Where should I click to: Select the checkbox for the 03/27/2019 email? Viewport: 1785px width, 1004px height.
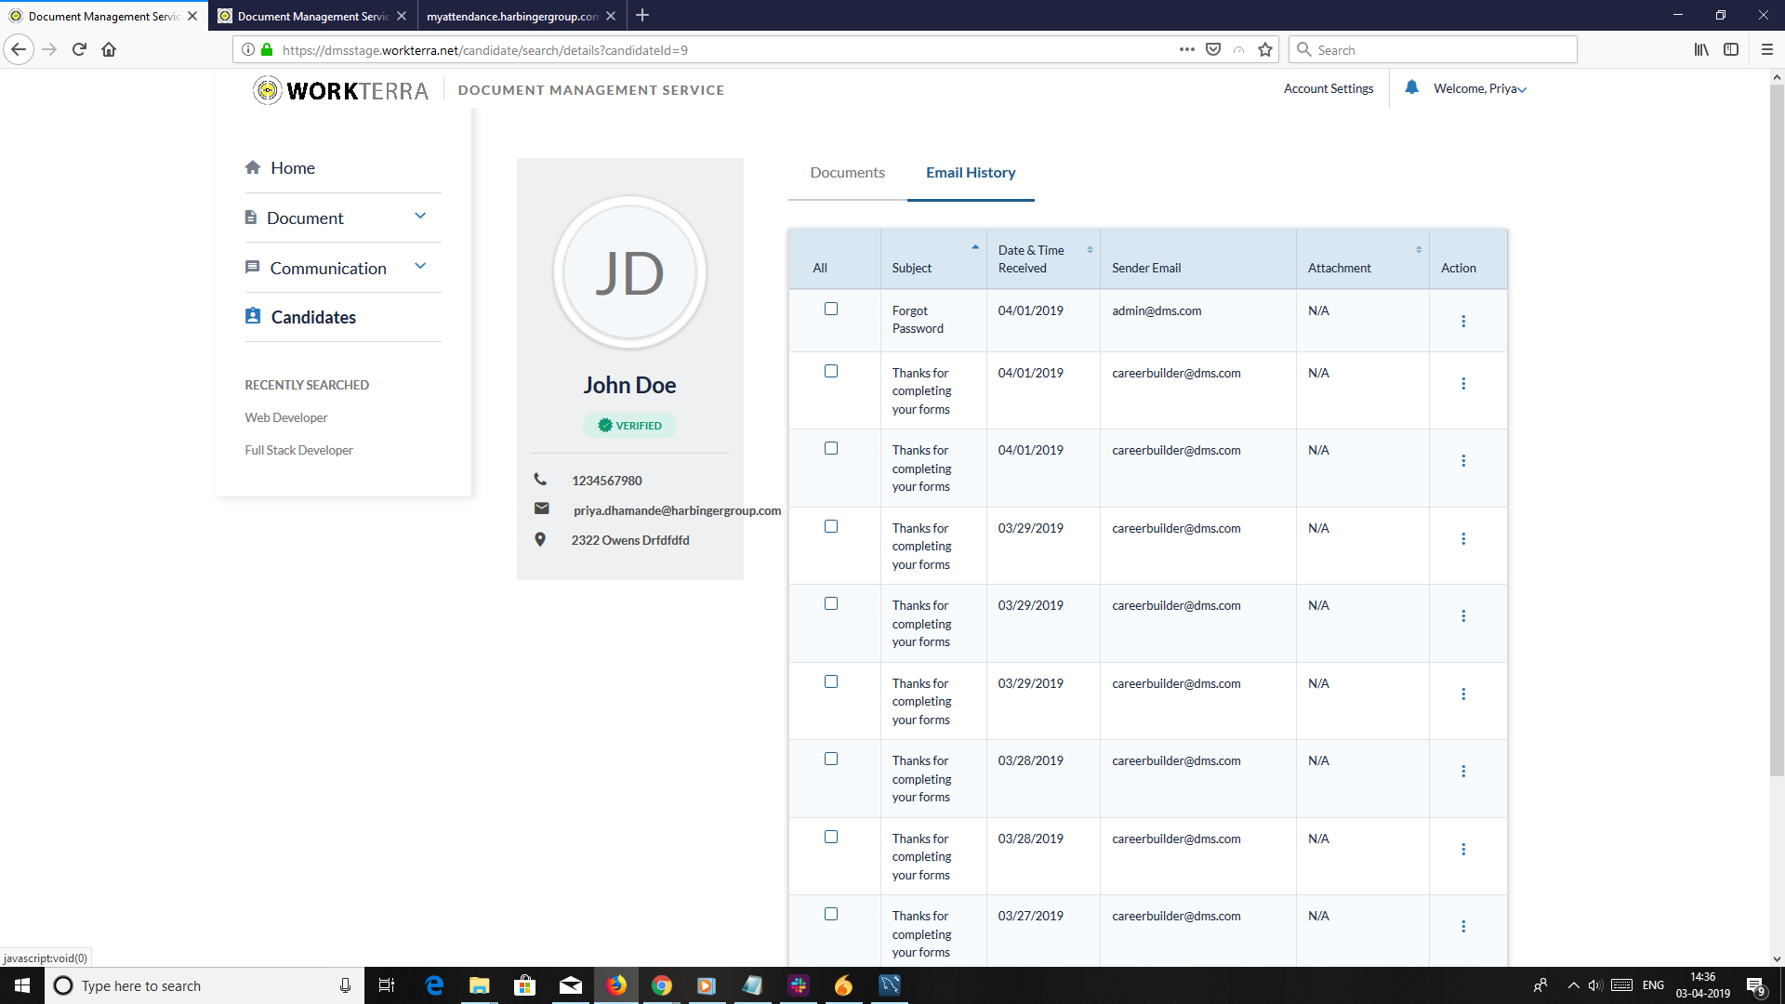point(831,914)
